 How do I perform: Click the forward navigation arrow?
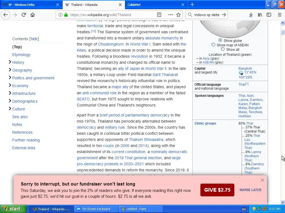[x=15, y=15]
